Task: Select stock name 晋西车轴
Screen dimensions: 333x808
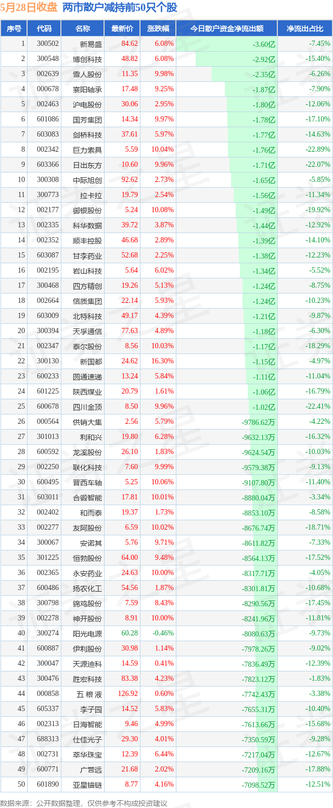Action: point(87,482)
